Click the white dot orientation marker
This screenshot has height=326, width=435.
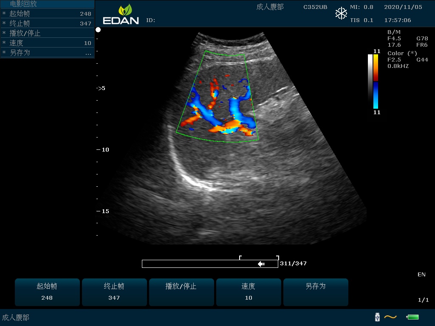click(98, 30)
